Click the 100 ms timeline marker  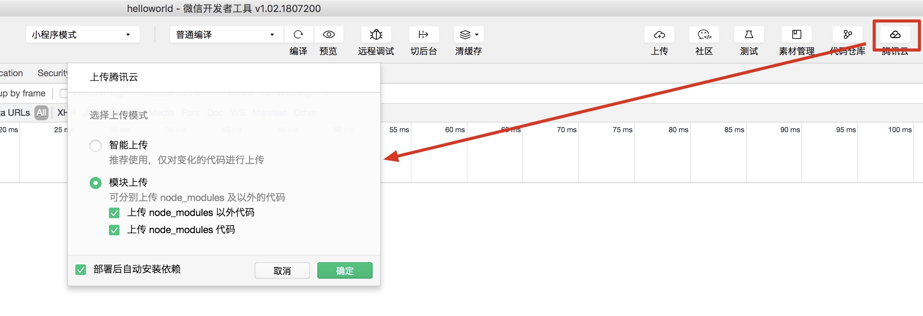[x=900, y=130]
